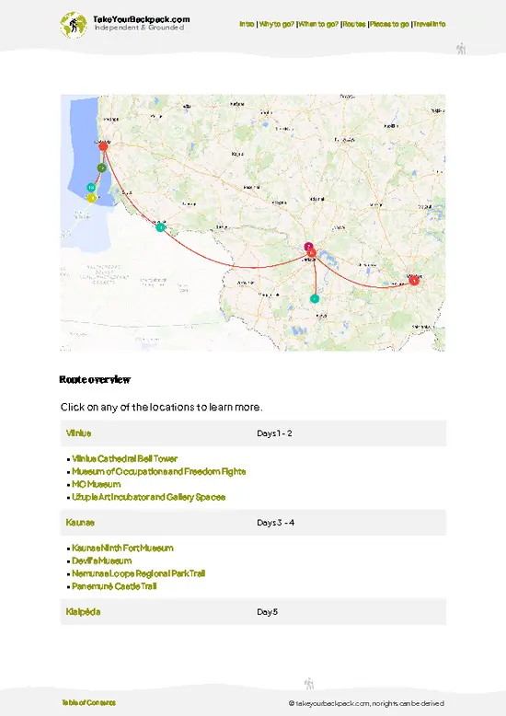Click the takeyourbackpack.com copyright text in footer
The width and height of the screenshot is (506, 716).
click(366, 703)
